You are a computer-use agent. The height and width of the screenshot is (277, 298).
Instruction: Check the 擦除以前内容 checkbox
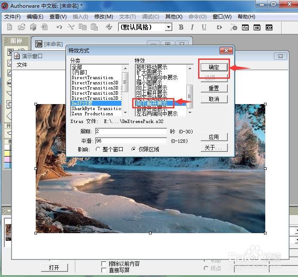(104, 264)
